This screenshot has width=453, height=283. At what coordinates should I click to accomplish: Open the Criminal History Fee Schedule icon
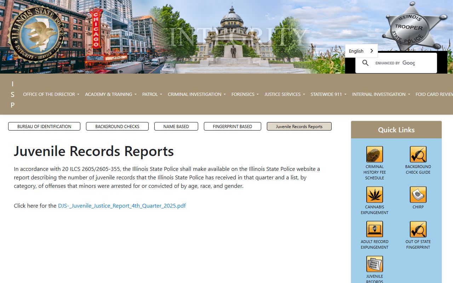tap(374, 154)
